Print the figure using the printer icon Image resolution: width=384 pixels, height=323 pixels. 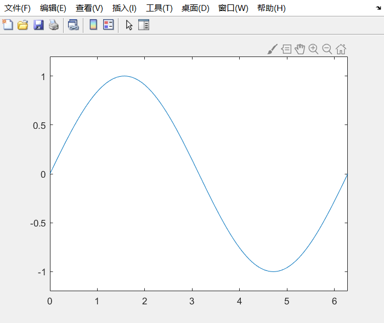[x=54, y=25]
